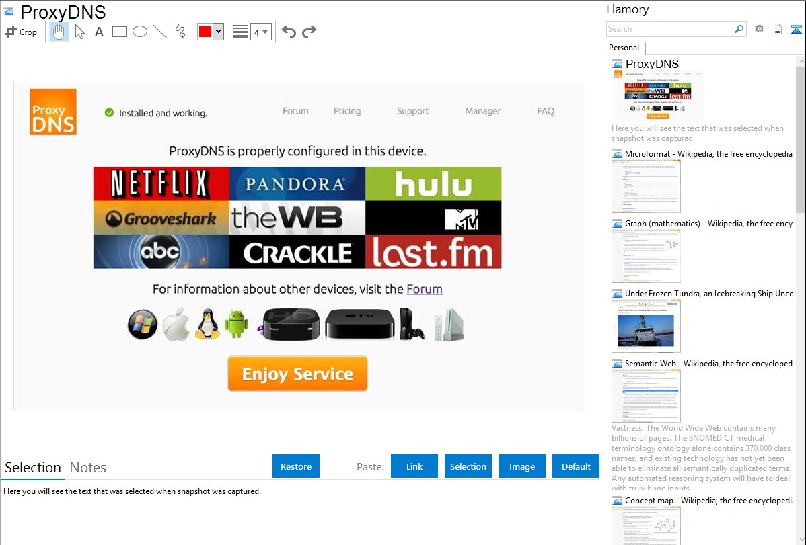Choose the Text annotation tool
806x545 pixels.
click(x=99, y=32)
